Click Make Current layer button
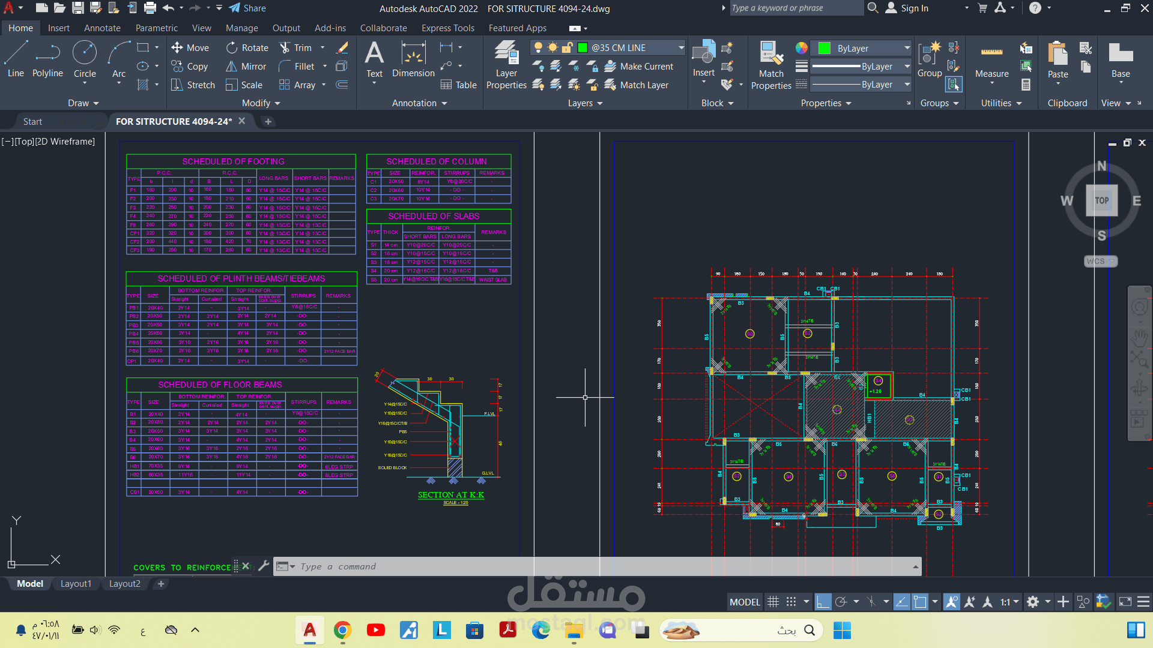Image resolution: width=1153 pixels, height=648 pixels. click(x=638, y=67)
